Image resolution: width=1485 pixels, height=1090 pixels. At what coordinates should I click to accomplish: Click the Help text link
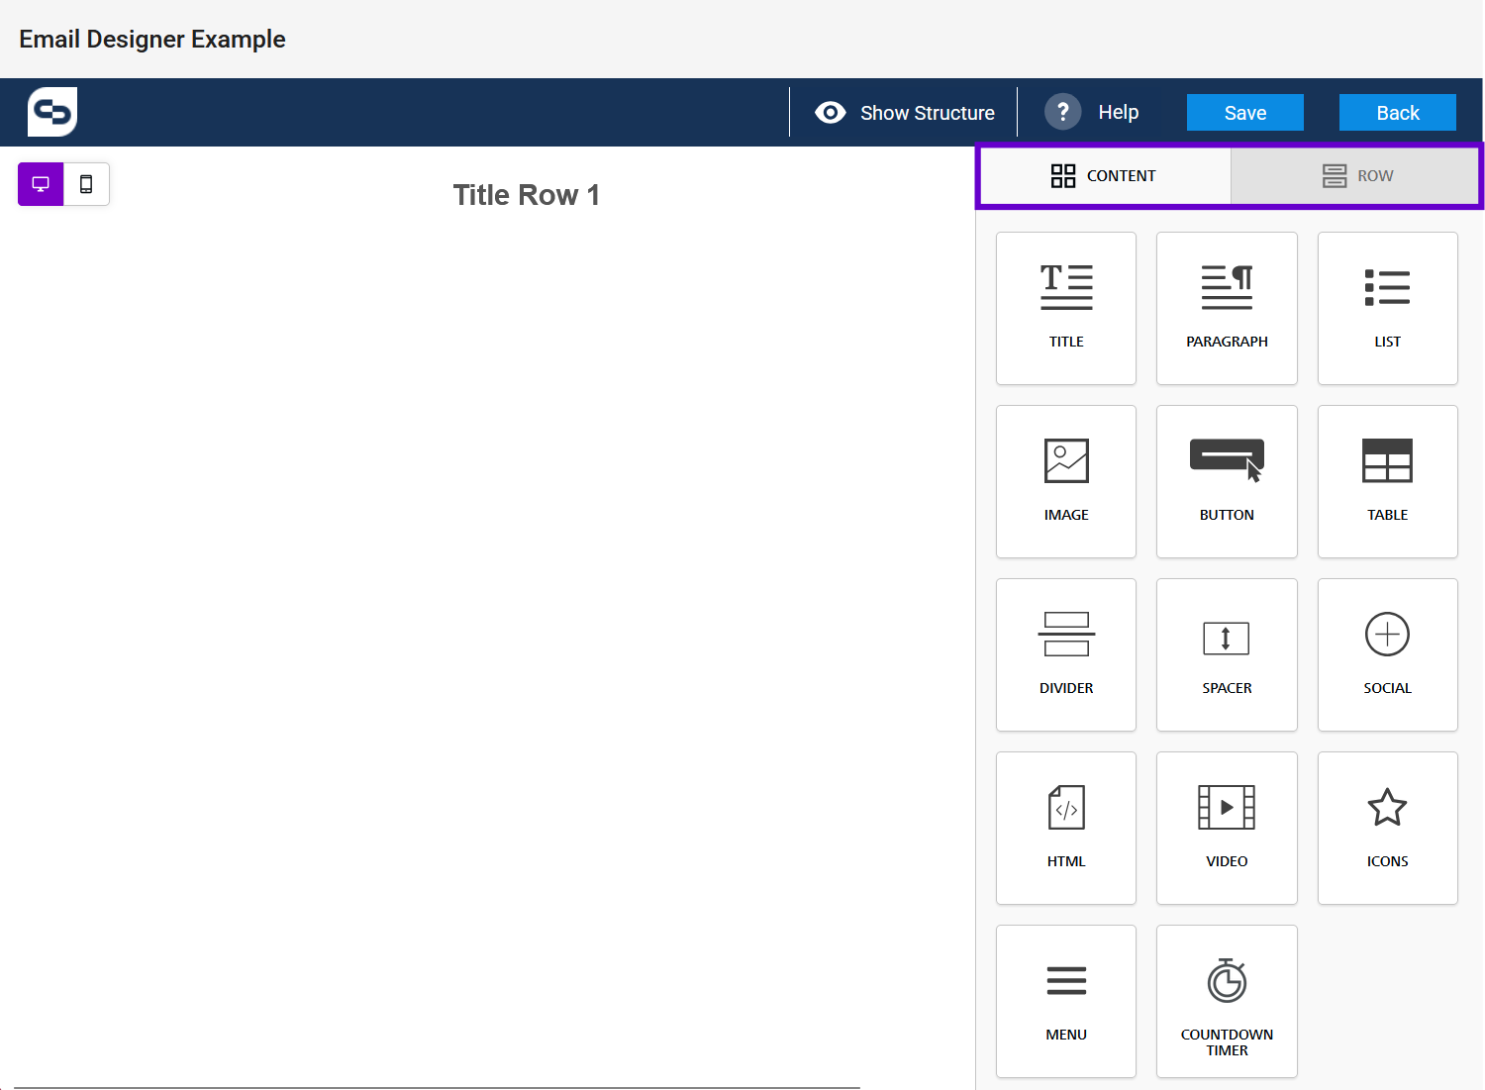point(1119,113)
